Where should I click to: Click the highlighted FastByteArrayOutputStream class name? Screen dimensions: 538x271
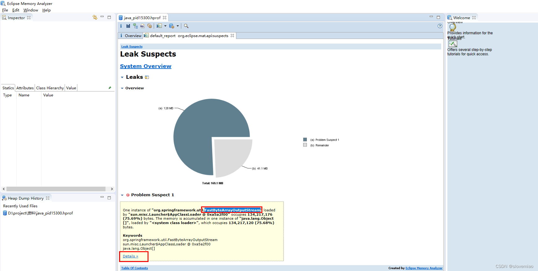click(x=232, y=210)
